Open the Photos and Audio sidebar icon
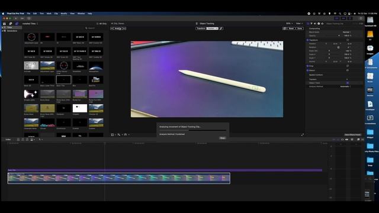The height and width of the screenshot is (213, 379). (11, 24)
